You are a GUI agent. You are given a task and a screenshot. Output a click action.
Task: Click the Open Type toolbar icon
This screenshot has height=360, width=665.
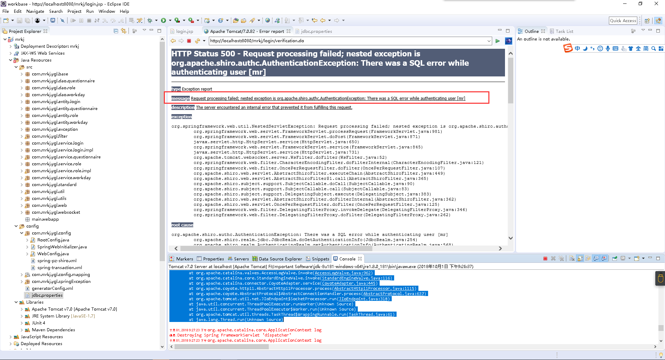236,20
